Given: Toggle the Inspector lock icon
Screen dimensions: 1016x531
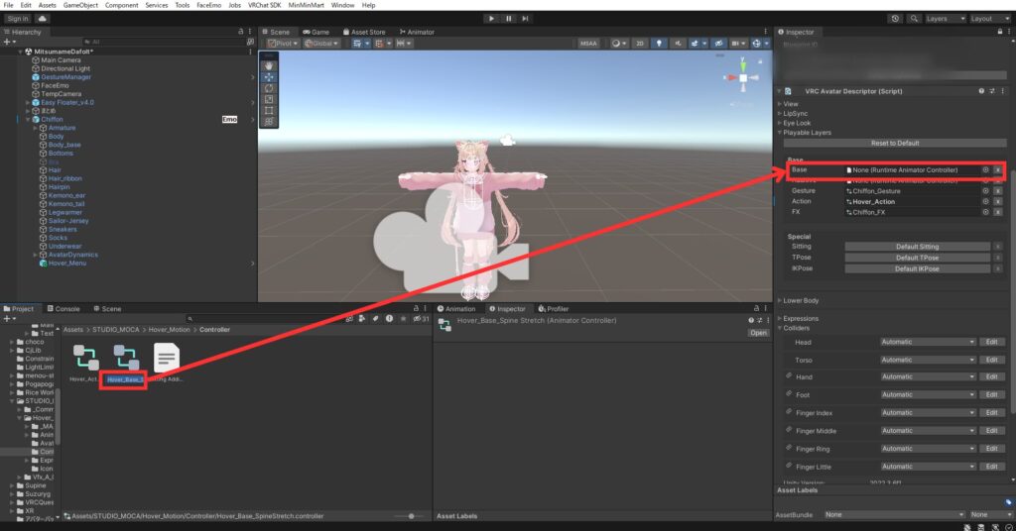Looking at the screenshot, I should click(x=995, y=32).
